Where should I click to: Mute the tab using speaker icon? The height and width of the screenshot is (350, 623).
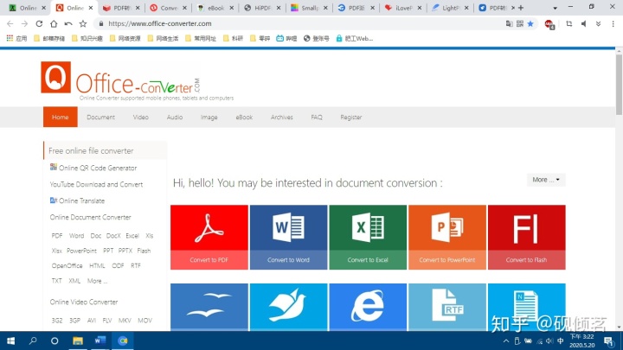(584, 24)
